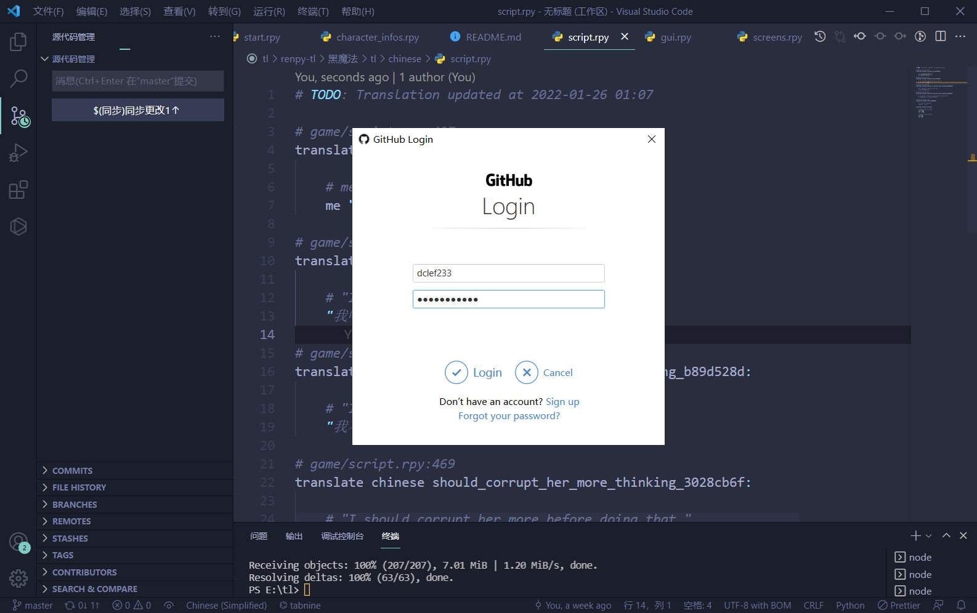Click the sync status indicator in status bar

coord(82,606)
